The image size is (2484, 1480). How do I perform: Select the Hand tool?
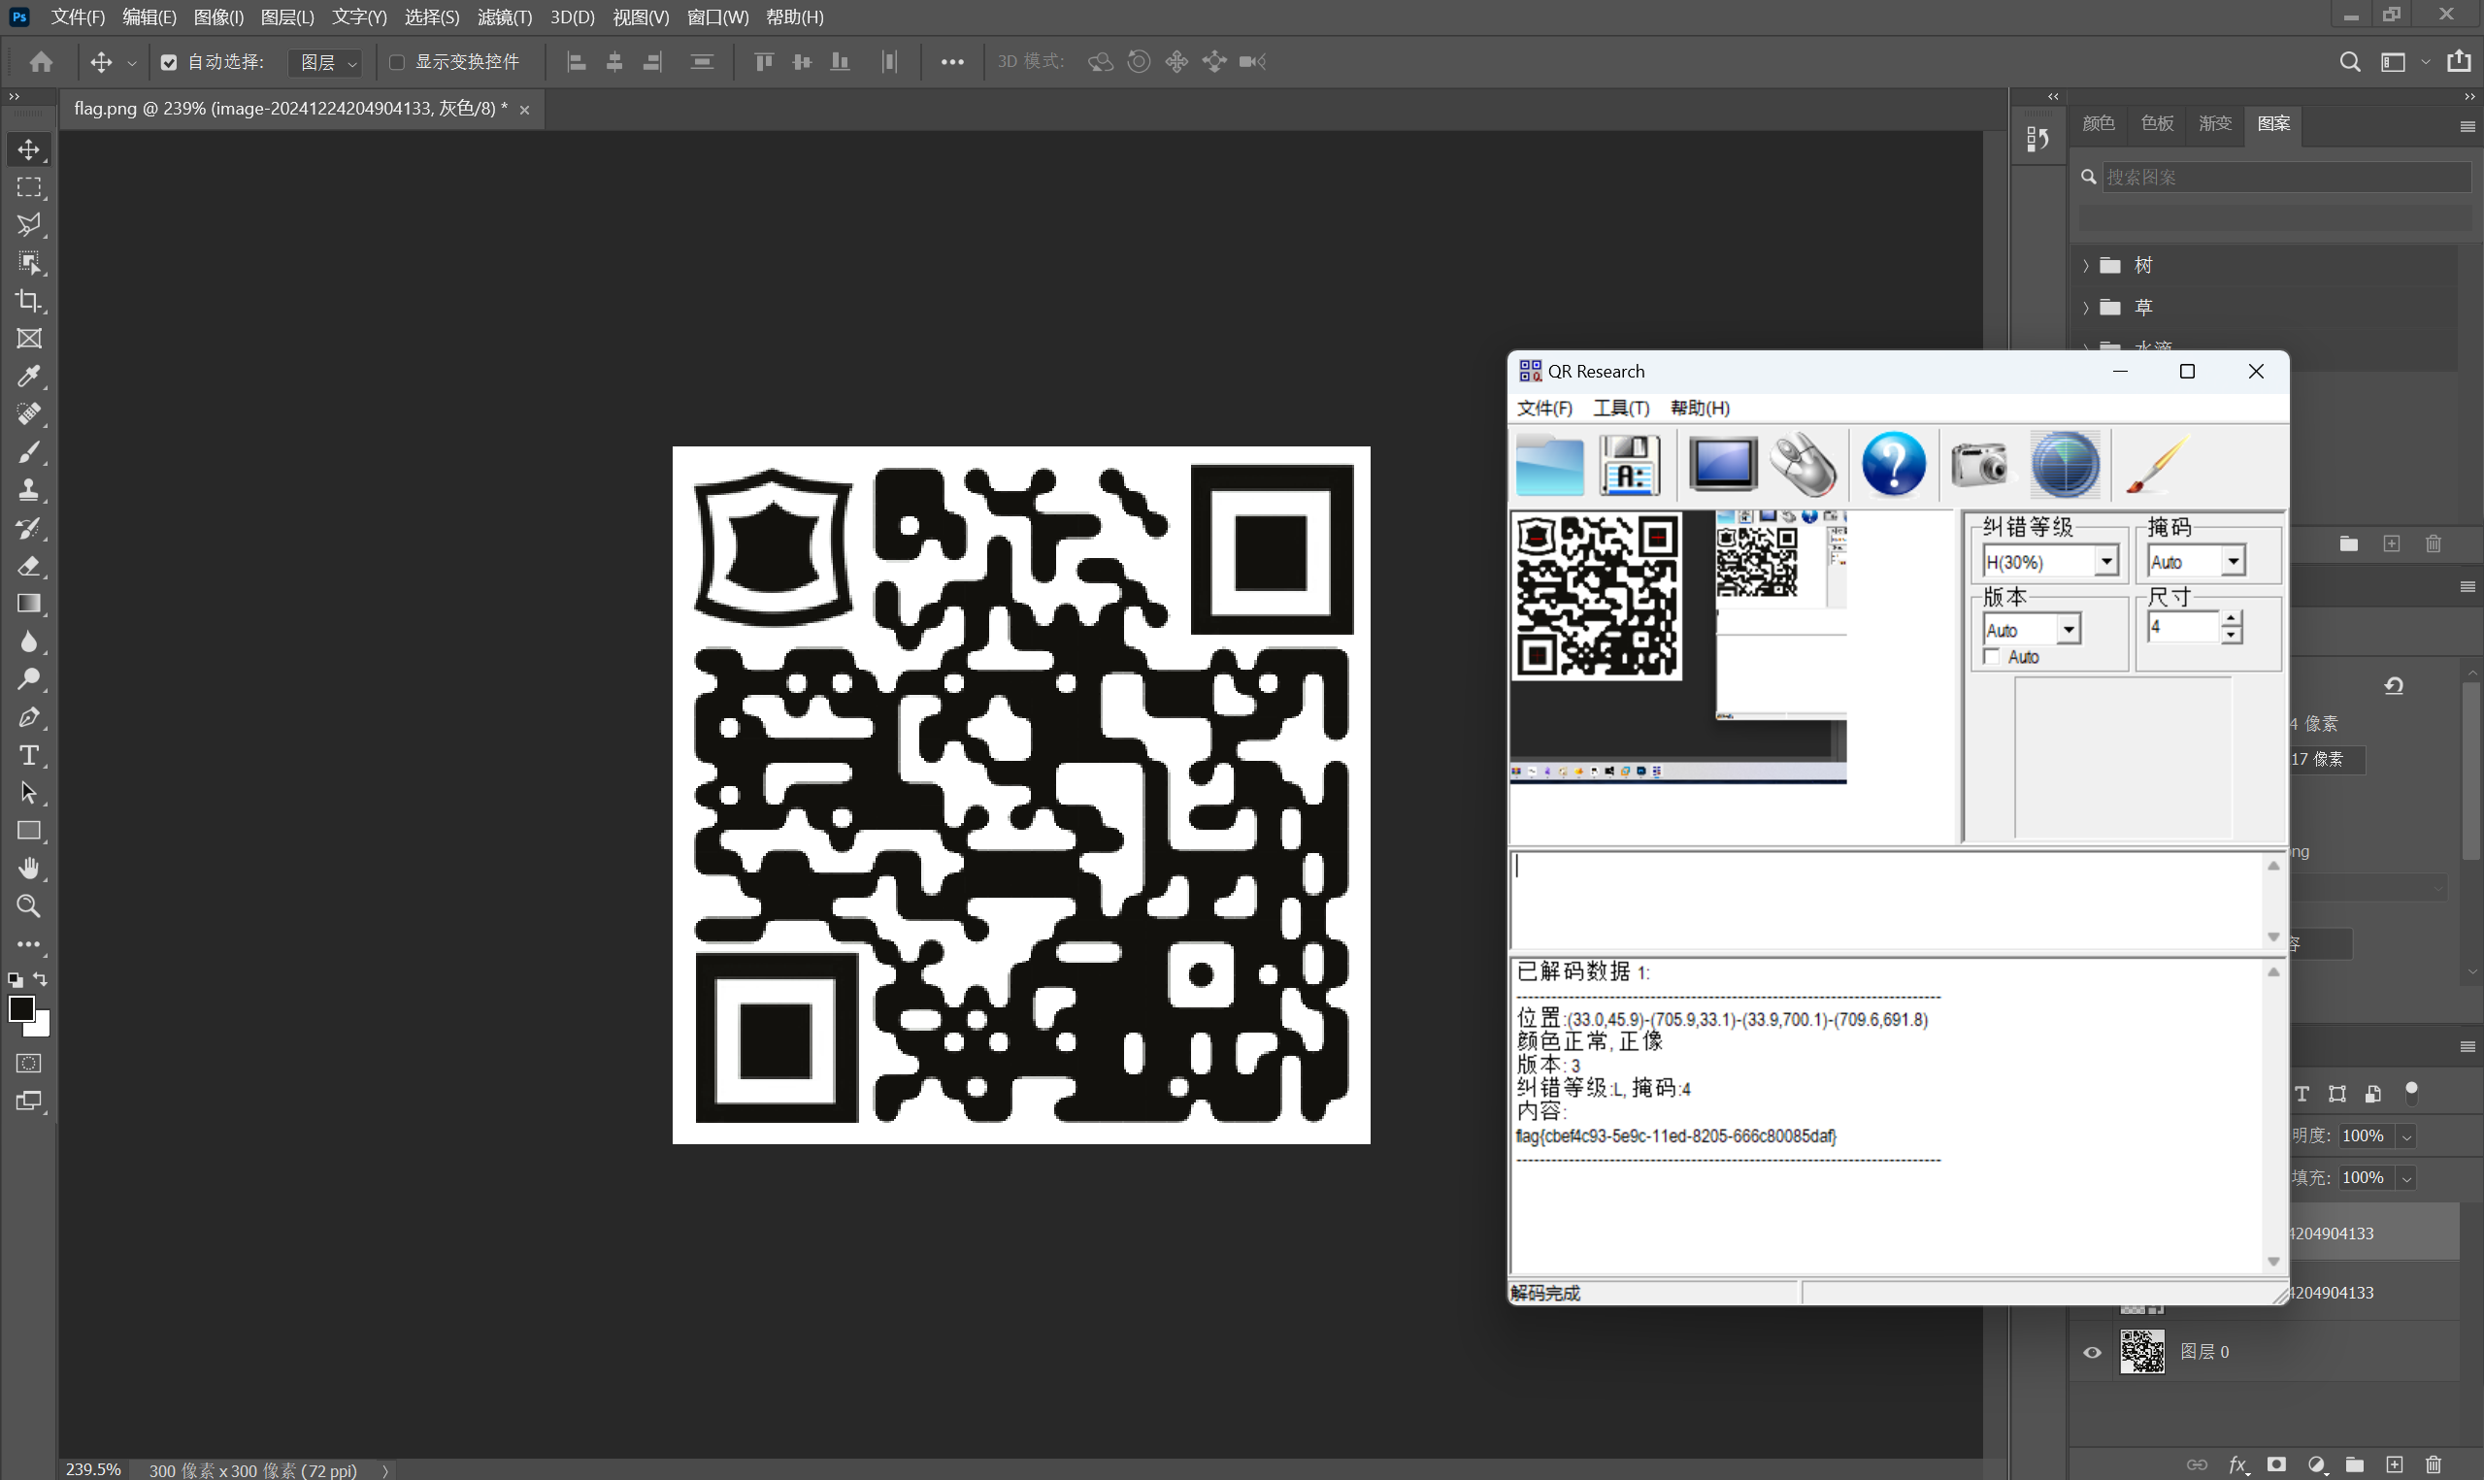(x=29, y=869)
